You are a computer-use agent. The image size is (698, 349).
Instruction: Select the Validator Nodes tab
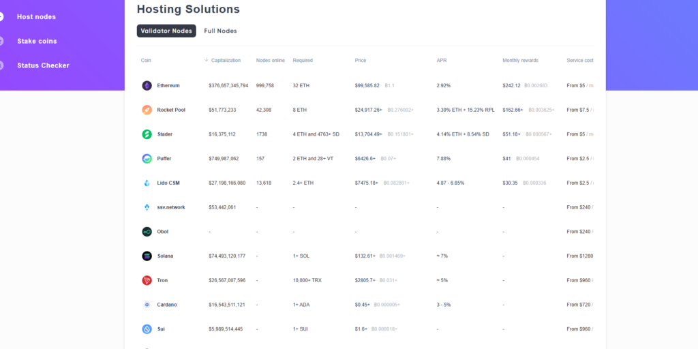point(166,31)
